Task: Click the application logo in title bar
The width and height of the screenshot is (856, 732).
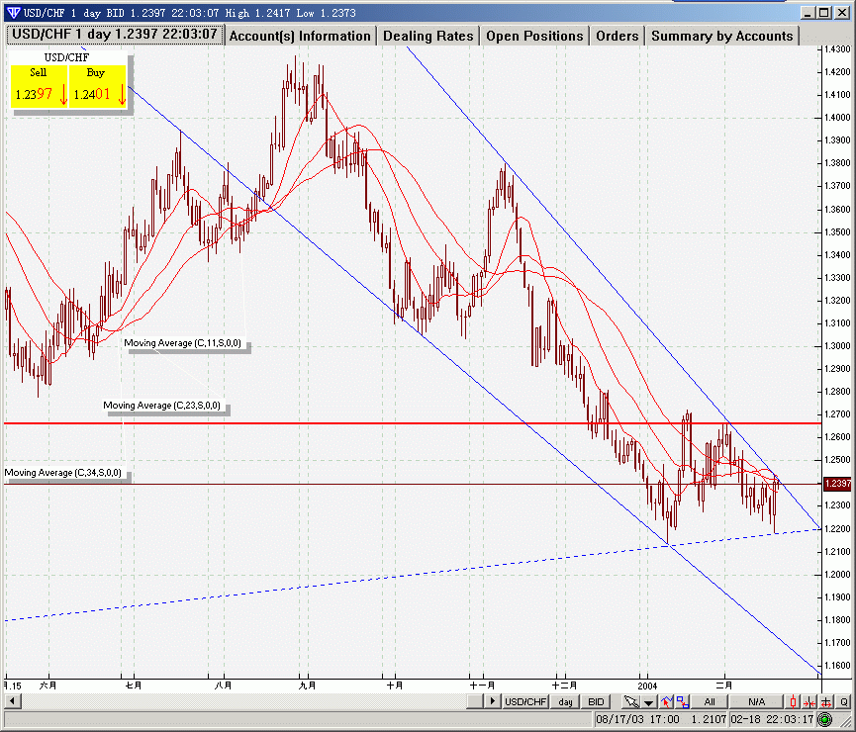Action: tap(14, 13)
